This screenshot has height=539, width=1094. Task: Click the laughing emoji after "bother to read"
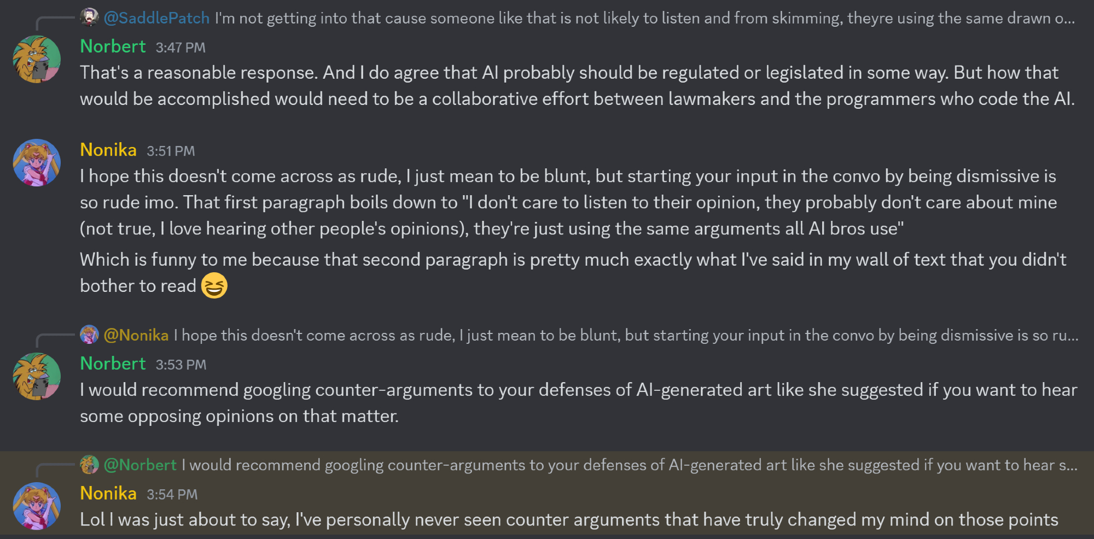tap(214, 285)
